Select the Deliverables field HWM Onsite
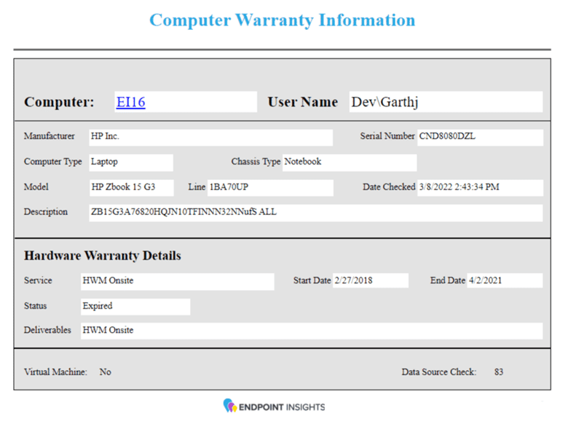This screenshot has width=568, height=429. [311, 330]
